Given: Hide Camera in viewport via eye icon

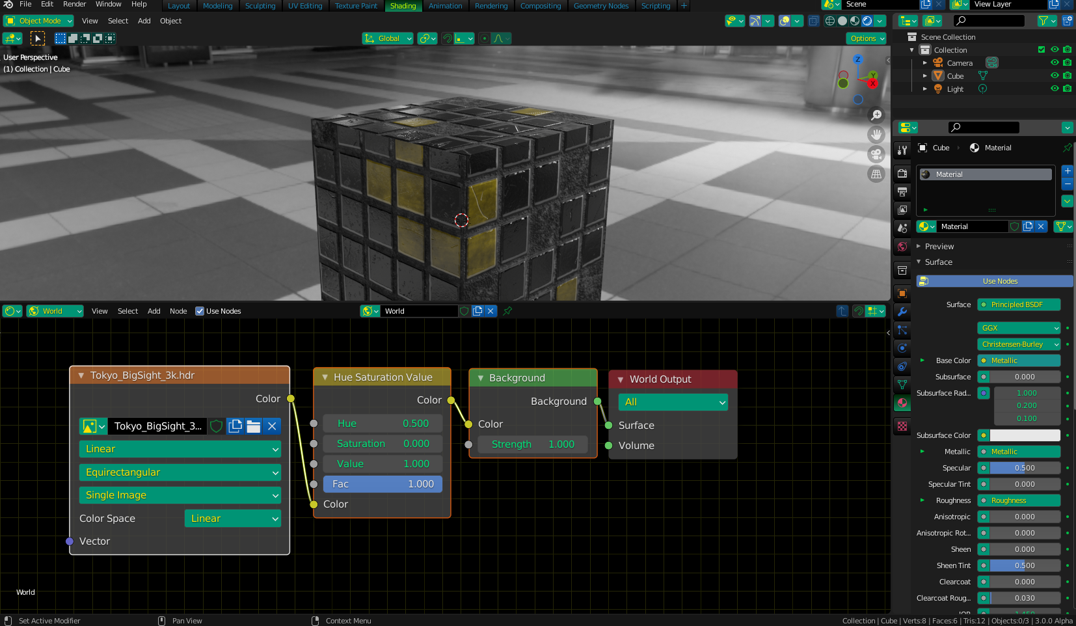Looking at the screenshot, I should coord(1055,63).
